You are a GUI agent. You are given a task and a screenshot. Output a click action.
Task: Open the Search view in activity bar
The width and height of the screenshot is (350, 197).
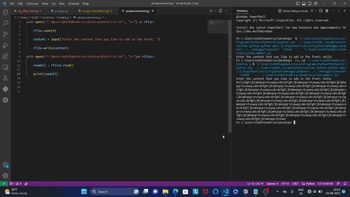[5, 23]
